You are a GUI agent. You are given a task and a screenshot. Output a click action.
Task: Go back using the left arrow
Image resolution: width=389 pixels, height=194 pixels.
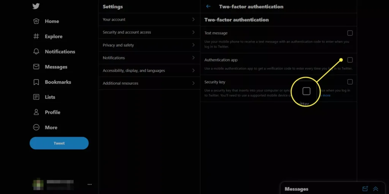(x=208, y=6)
